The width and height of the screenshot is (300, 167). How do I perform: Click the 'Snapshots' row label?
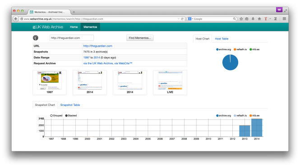coord(41,52)
